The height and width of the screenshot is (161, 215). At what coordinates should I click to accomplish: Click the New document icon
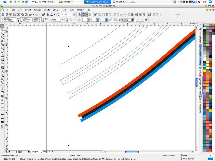coord(3,14)
